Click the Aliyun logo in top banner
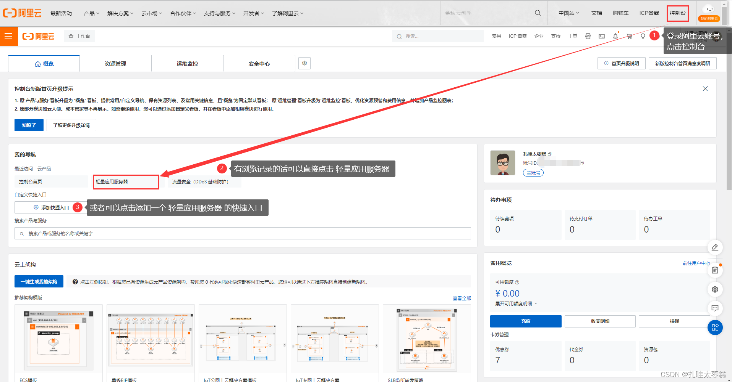Screen dimensions: 732x382 click(x=22, y=13)
